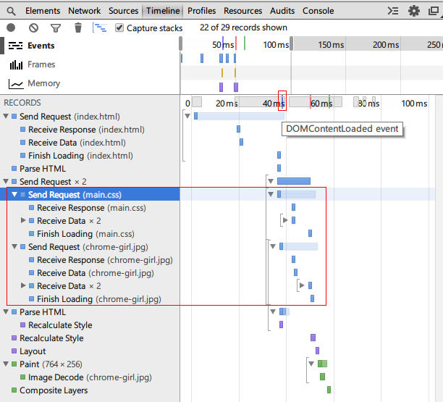Open DevTools settings gear
This screenshot has width=443, height=402.
[x=413, y=11]
